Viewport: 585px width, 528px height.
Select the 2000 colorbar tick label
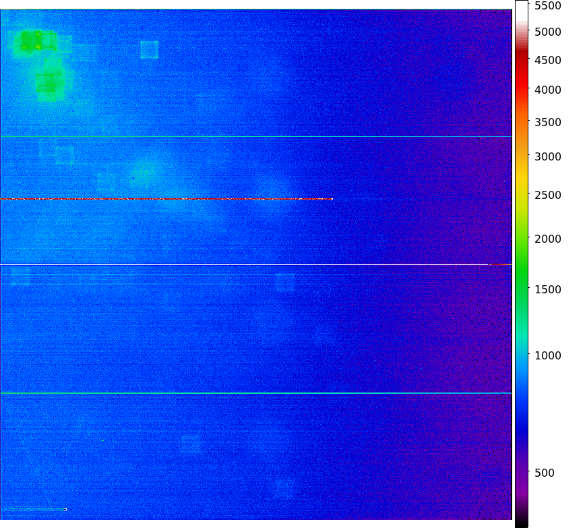[548, 239]
